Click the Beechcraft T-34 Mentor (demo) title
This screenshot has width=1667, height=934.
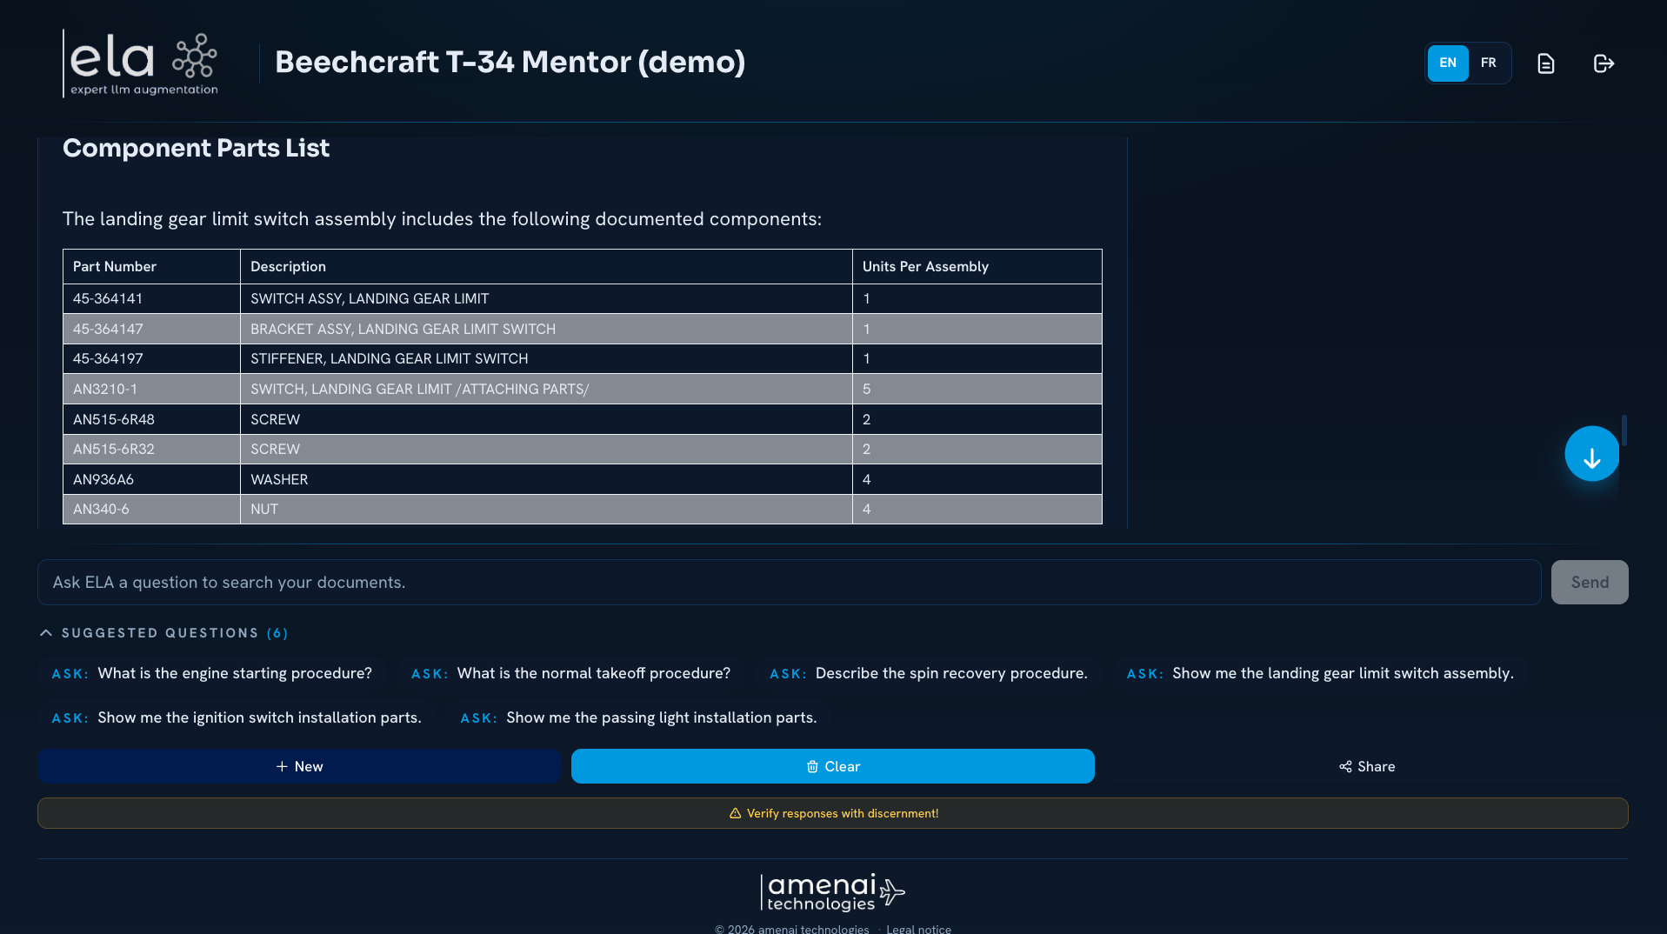pyautogui.click(x=510, y=62)
